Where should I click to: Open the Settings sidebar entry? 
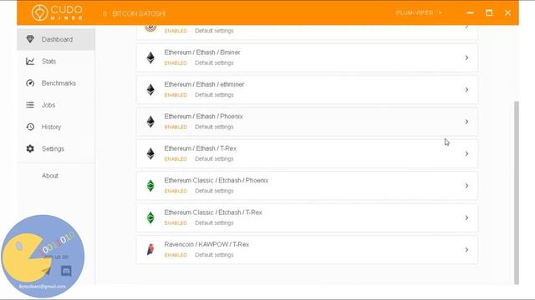pos(56,148)
